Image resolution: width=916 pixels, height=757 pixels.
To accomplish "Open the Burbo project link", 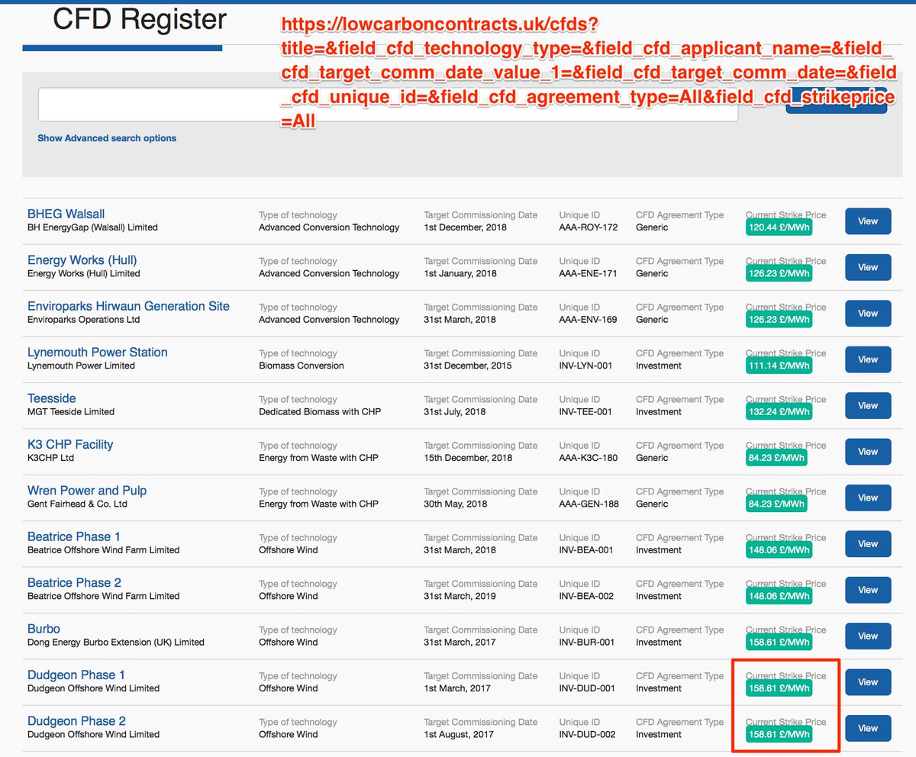I will pyautogui.click(x=44, y=629).
